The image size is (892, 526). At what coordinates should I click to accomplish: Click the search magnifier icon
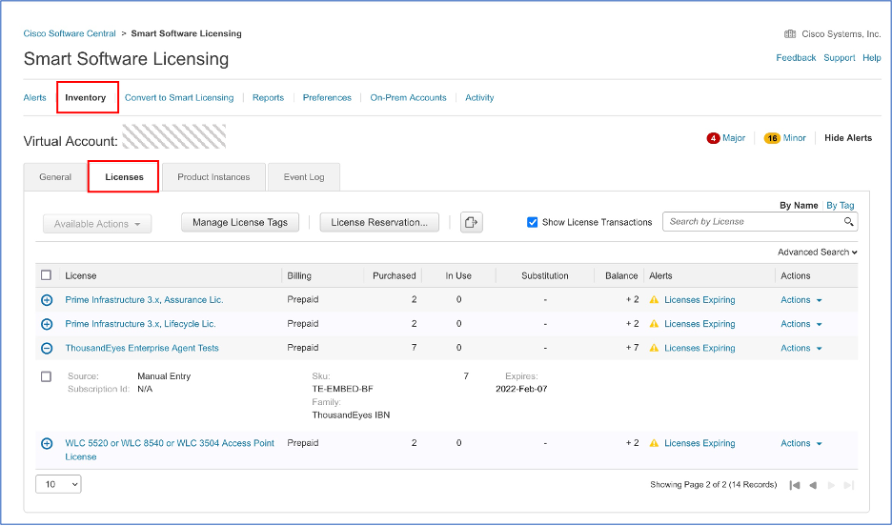tap(848, 222)
